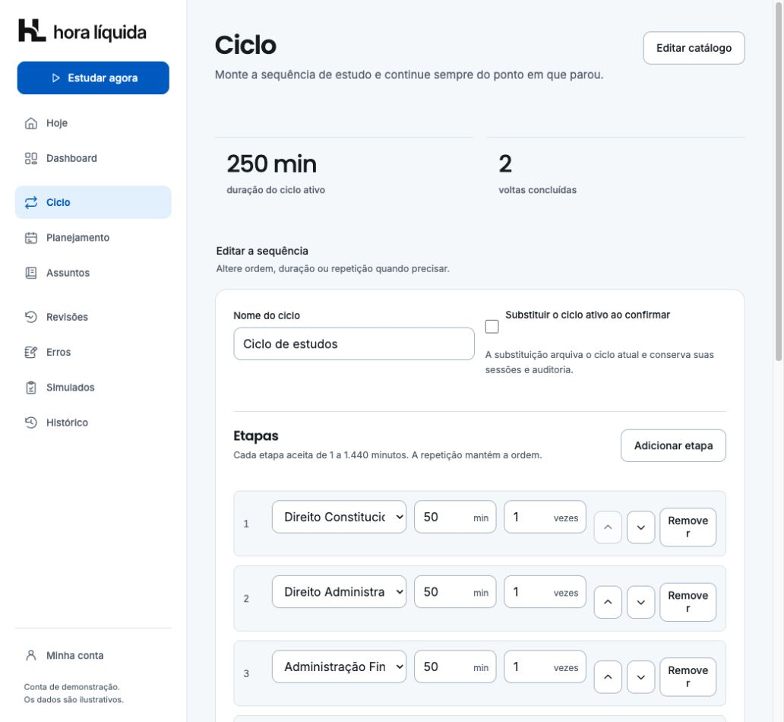Click Adicionar etapa button
This screenshot has height=722, width=784.
674,446
